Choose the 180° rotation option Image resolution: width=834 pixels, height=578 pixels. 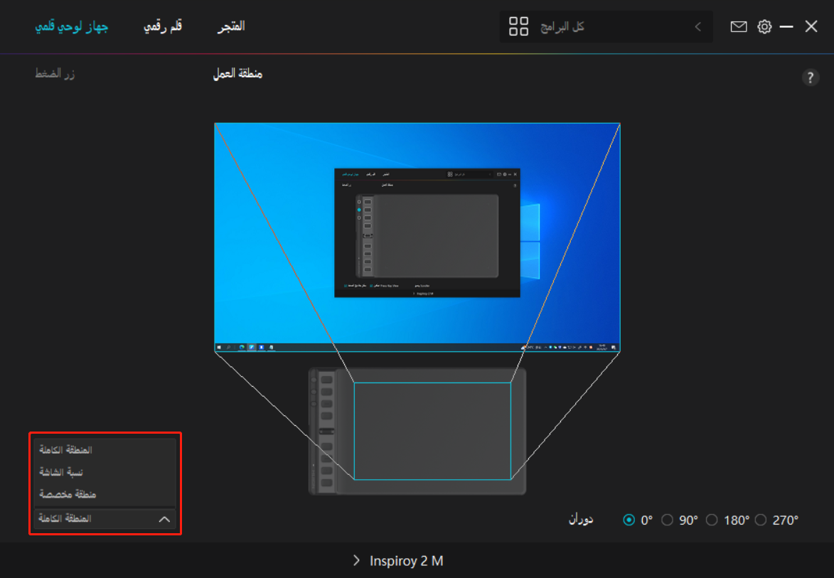(x=712, y=520)
